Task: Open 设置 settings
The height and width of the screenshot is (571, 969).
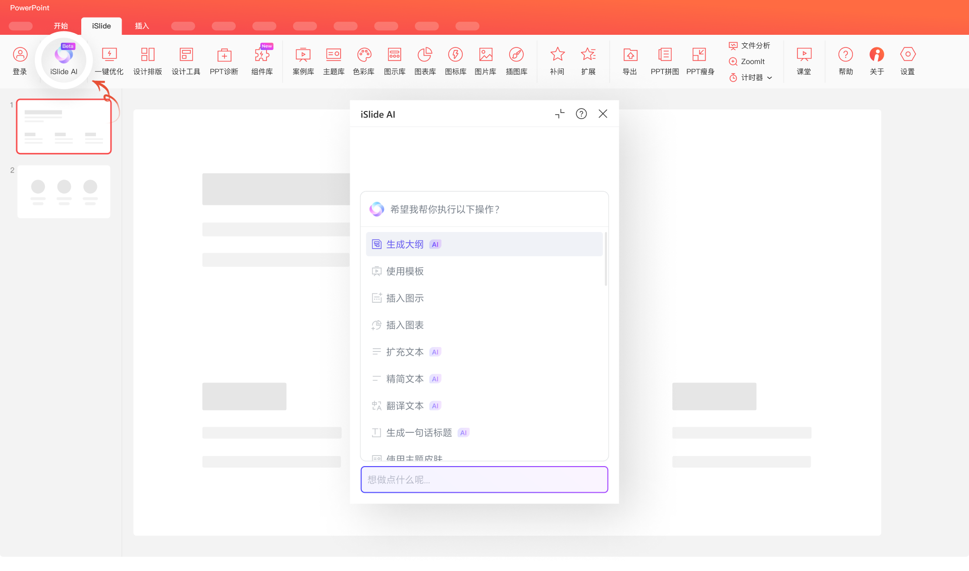Action: (x=907, y=61)
